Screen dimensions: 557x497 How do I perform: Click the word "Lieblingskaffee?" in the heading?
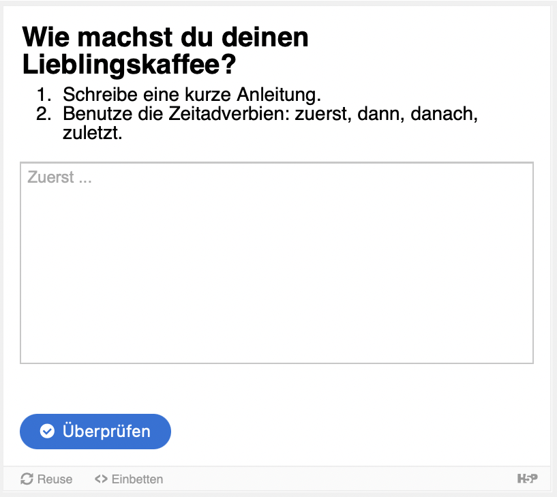[x=130, y=65]
